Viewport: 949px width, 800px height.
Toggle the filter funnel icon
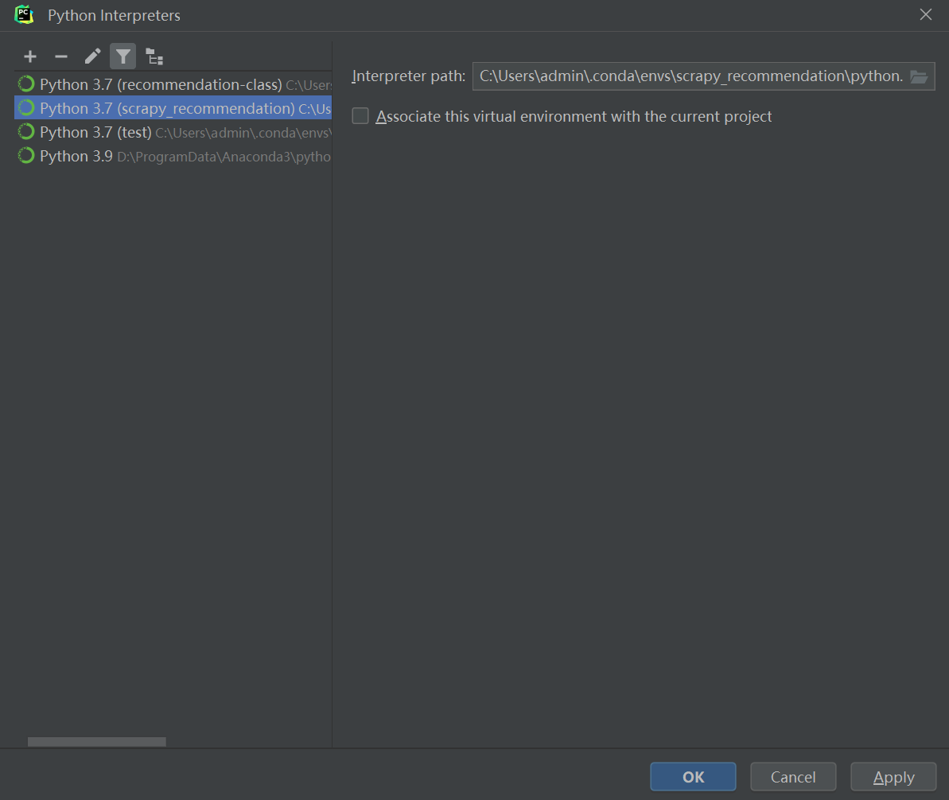click(x=123, y=56)
